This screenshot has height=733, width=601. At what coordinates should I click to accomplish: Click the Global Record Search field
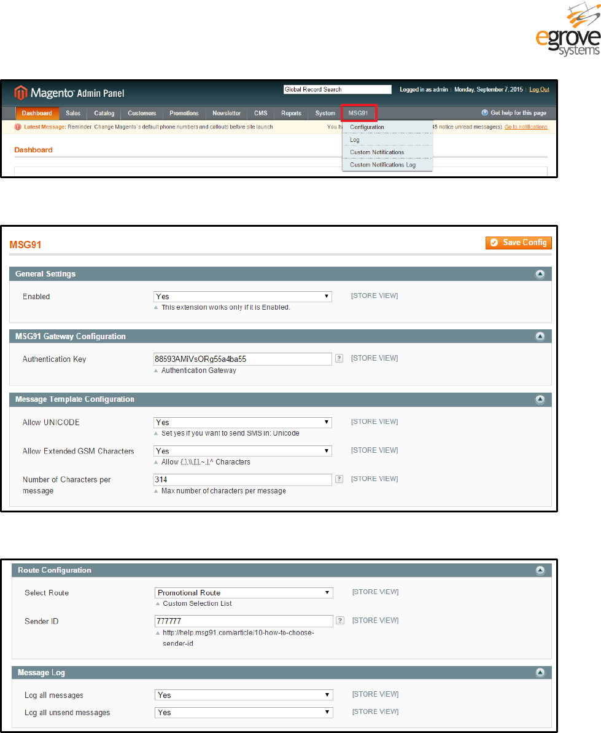click(x=337, y=89)
